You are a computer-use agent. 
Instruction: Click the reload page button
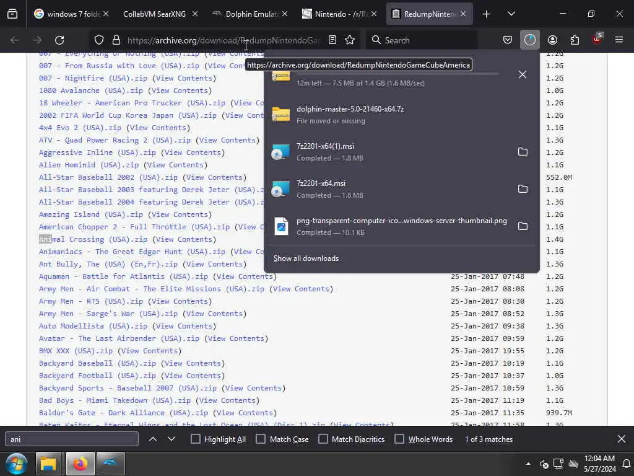pyautogui.click(x=59, y=40)
